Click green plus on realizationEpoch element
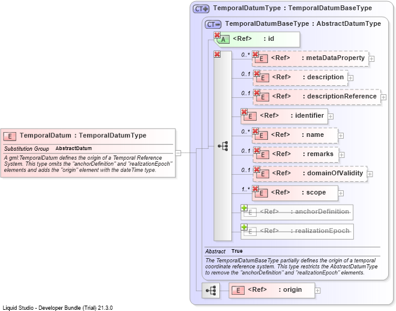The height and width of the screenshot is (311, 396). coord(244,227)
